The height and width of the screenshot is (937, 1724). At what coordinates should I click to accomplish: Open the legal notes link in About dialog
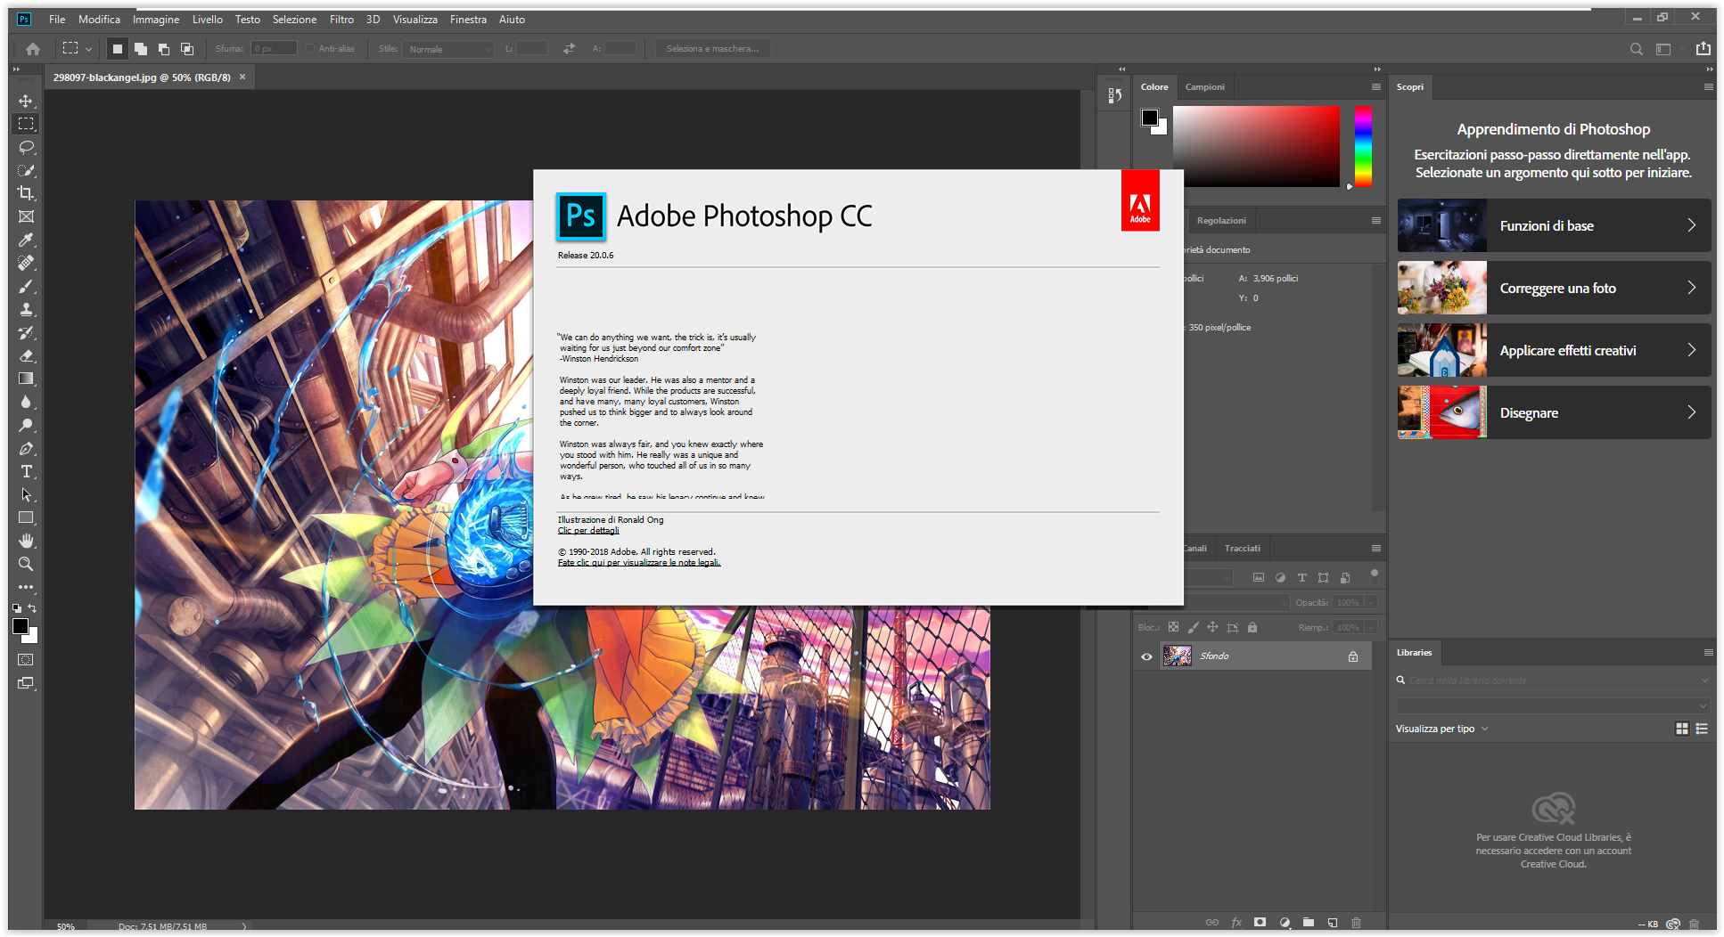tap(639, 563)
